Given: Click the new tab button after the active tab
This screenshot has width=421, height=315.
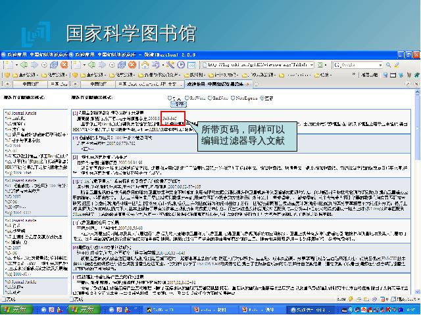Looking at the screenshot, I should (x=256, y=84).
